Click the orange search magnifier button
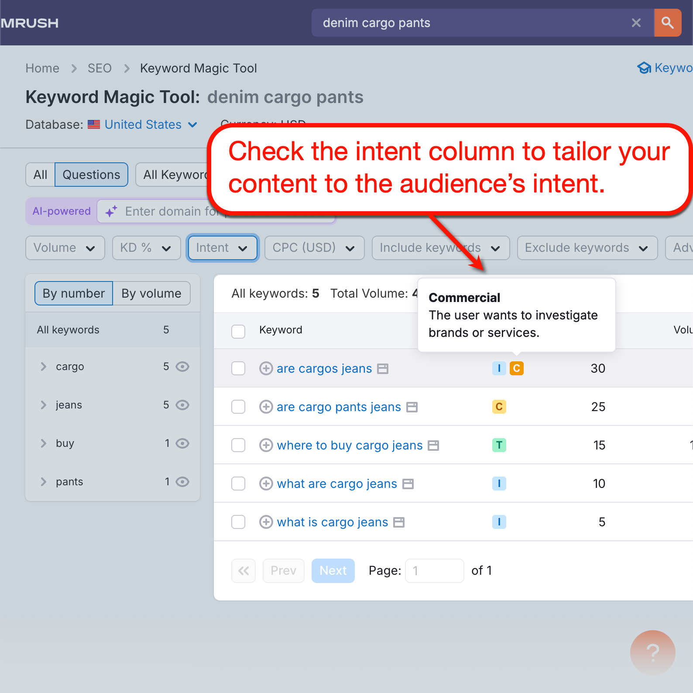The width and height of the screenshot is (693, 693). coord(667,23)
